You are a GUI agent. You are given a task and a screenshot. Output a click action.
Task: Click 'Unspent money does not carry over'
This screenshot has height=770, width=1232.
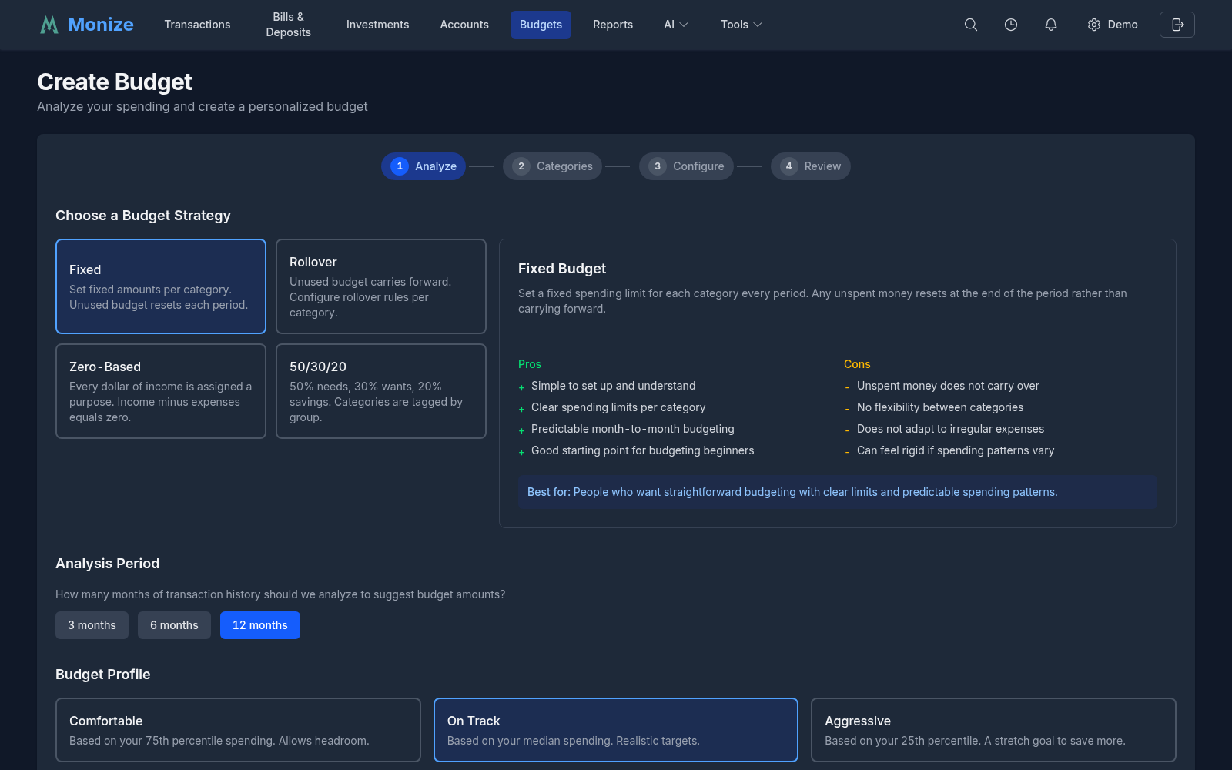point(948,386)
